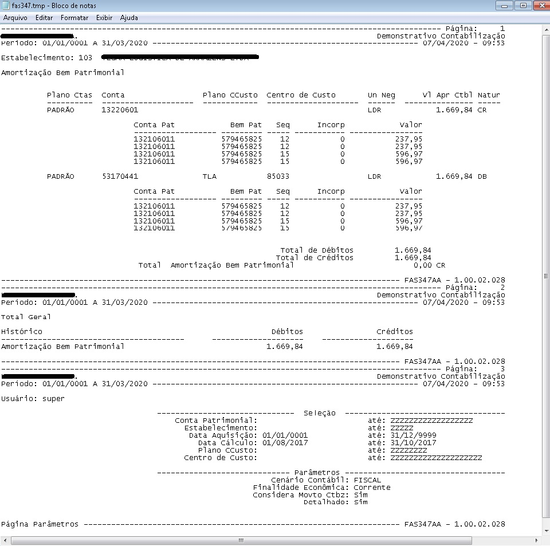Viewport: 550px width, 546px height.
Task: Click the vertical scrollbar up arrow
Action: pyautogui.click(x=546, y=30)
